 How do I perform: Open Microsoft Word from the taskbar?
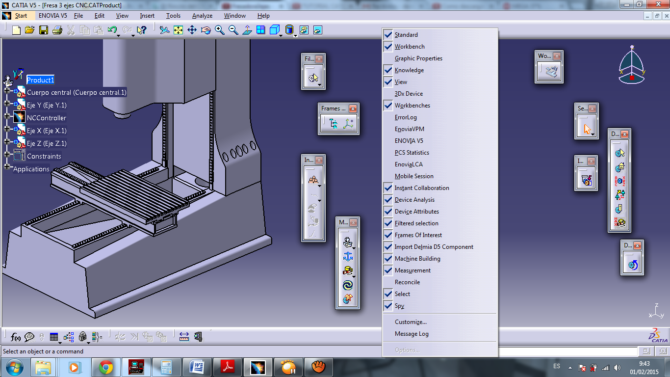tap(197, 367)
